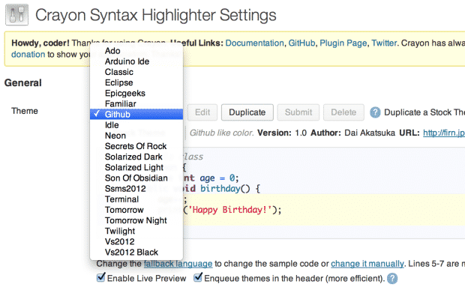
Task: Click the fallback language link
Action: [x=178, y=264]
